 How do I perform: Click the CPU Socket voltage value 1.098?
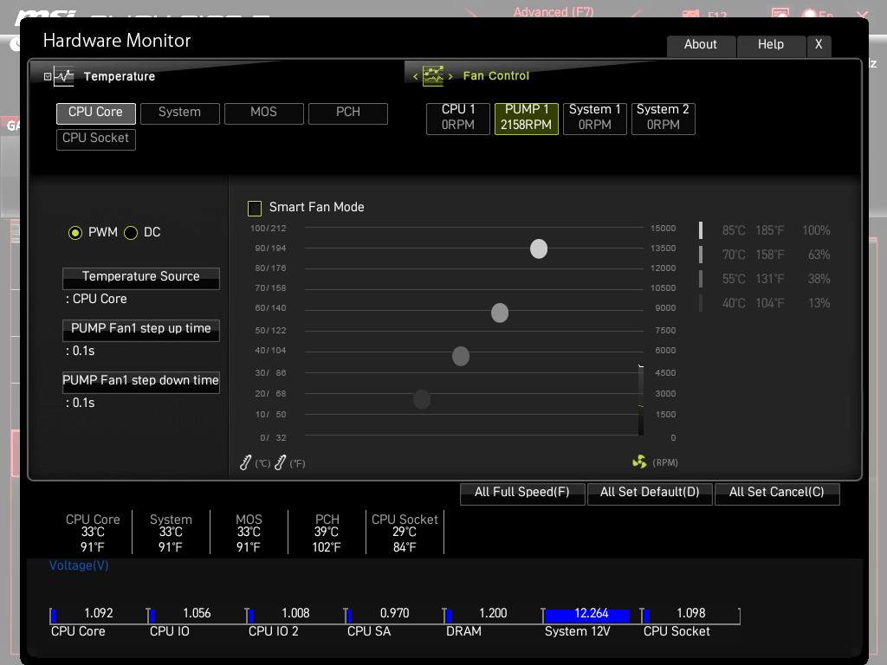point(690,614)
